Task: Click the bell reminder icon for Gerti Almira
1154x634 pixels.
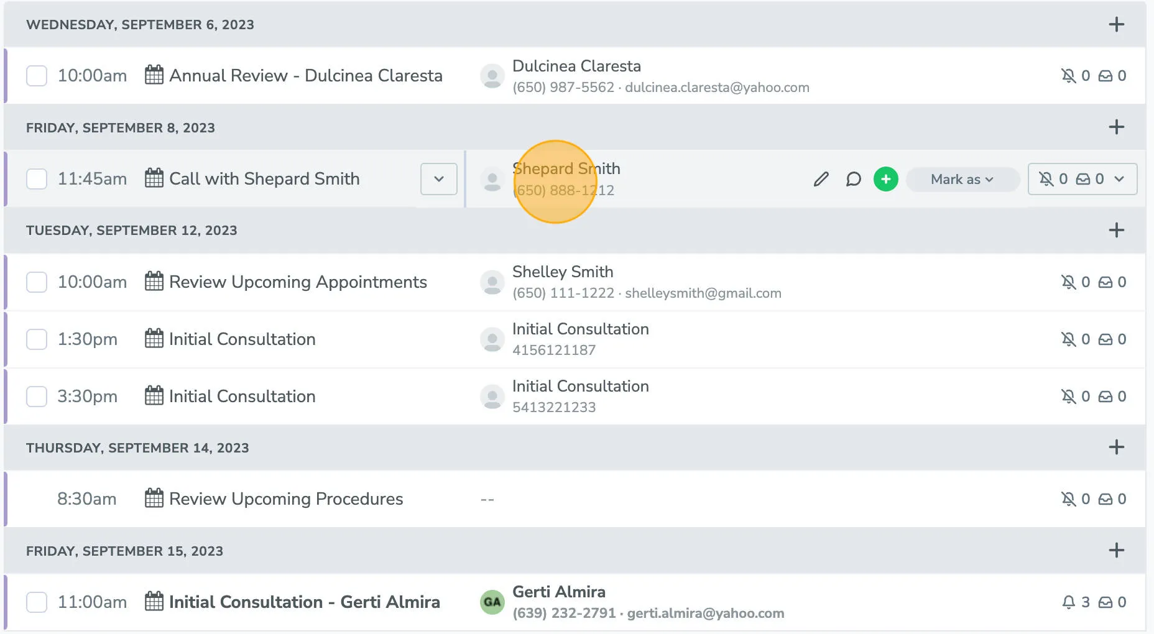Action: point(1068,602)
